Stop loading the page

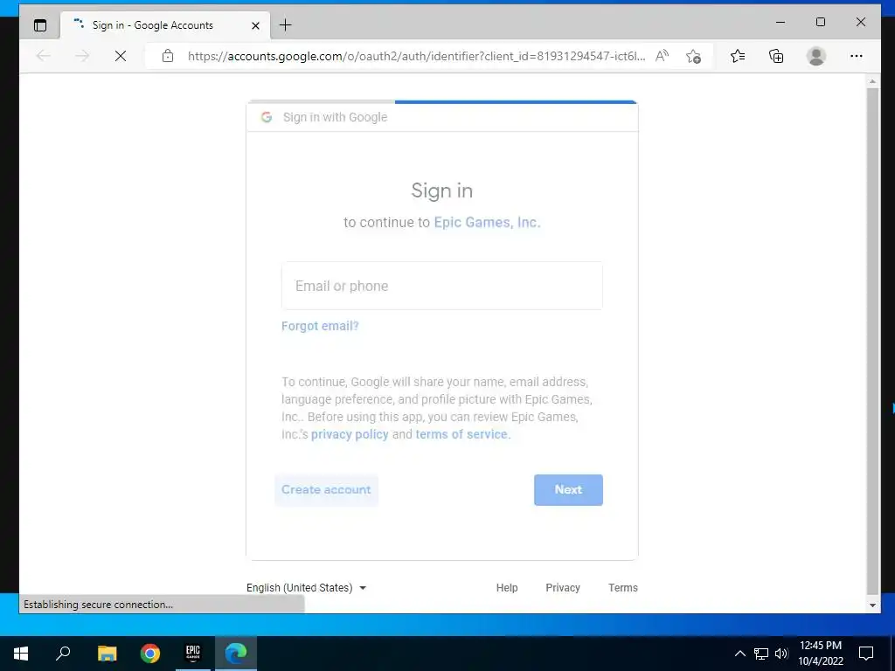coord(121,56)
